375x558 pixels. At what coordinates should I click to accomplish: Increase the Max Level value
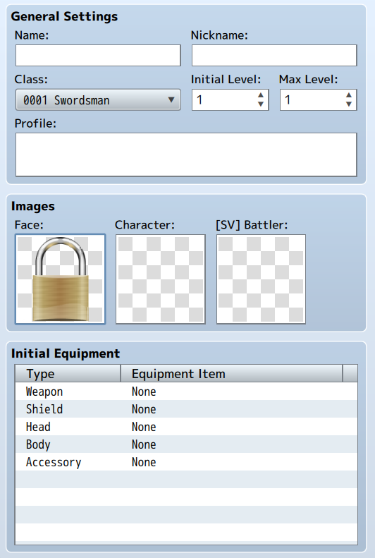tap(349, 95)
